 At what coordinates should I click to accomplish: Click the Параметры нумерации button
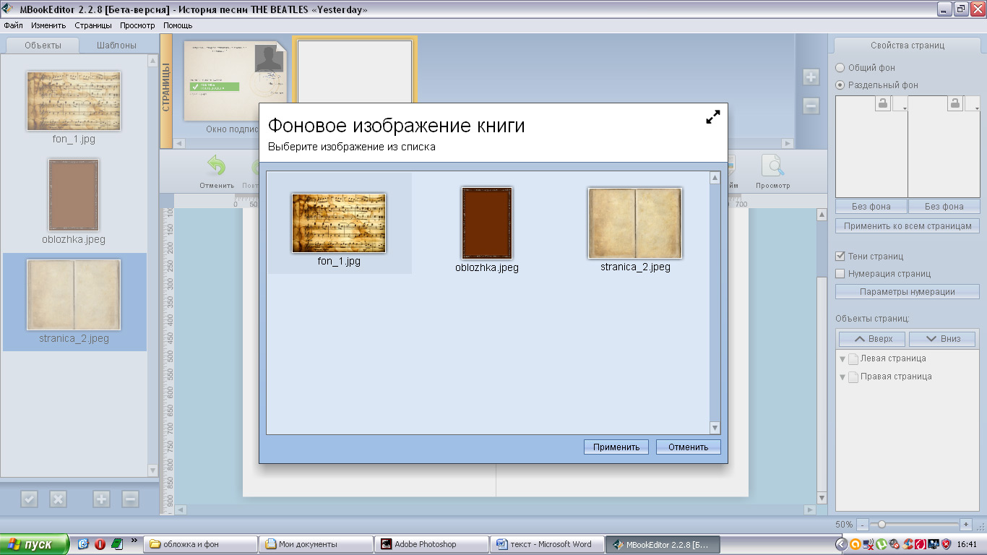pyautogui.click(x=908, y=292)
